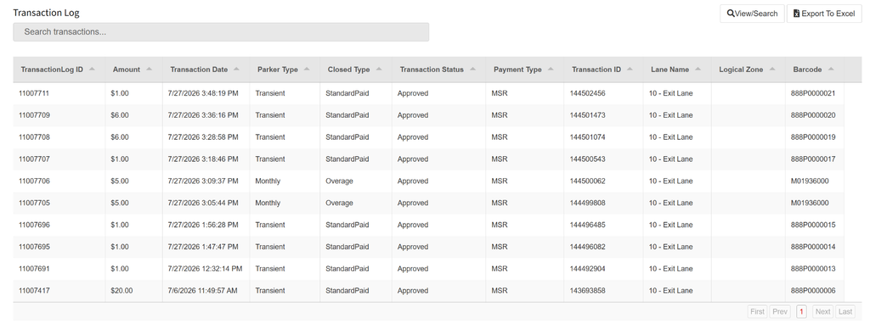Click the Export To Excel file icon

796,14
